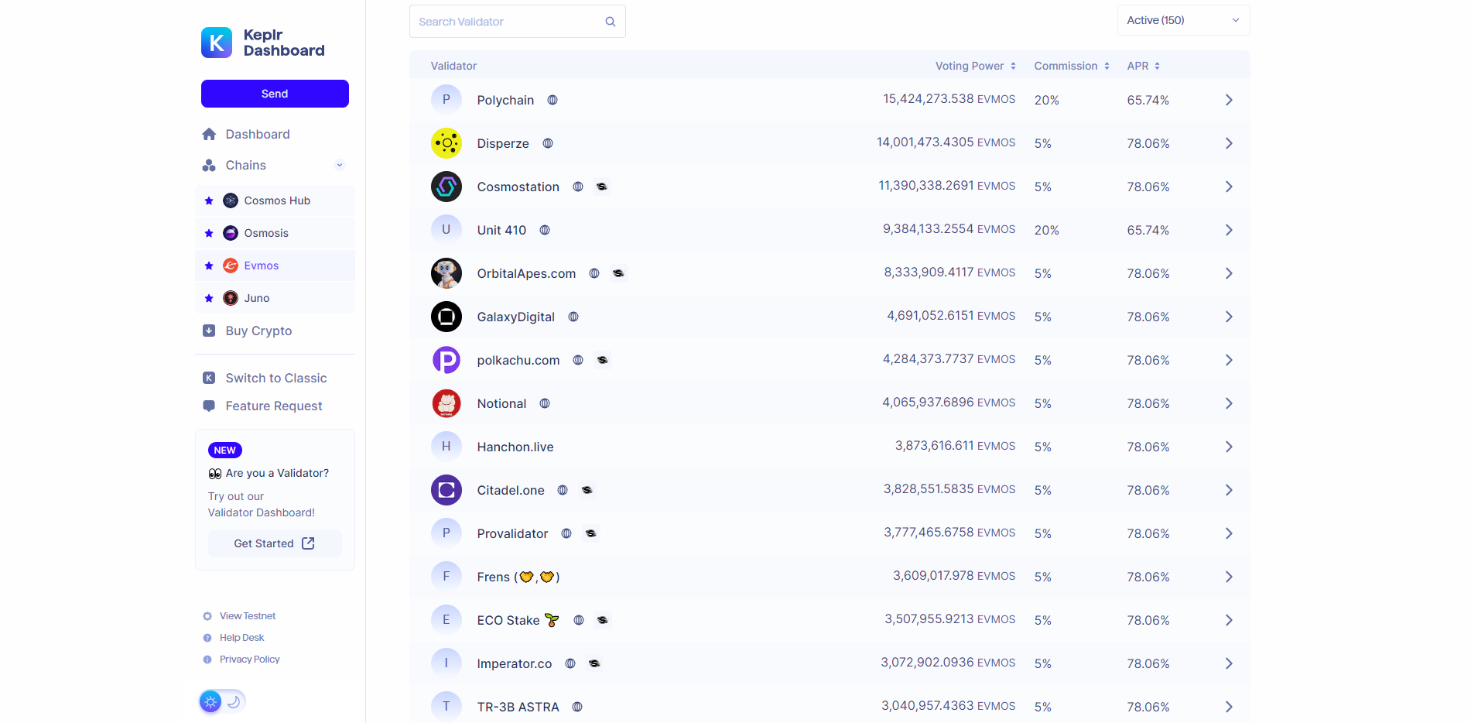Select Osmosis chain

[x=275, y=233]
